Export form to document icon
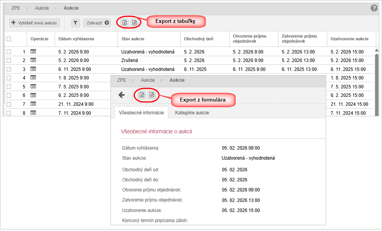This screenshot has height=231, width=382. (152, 95)
